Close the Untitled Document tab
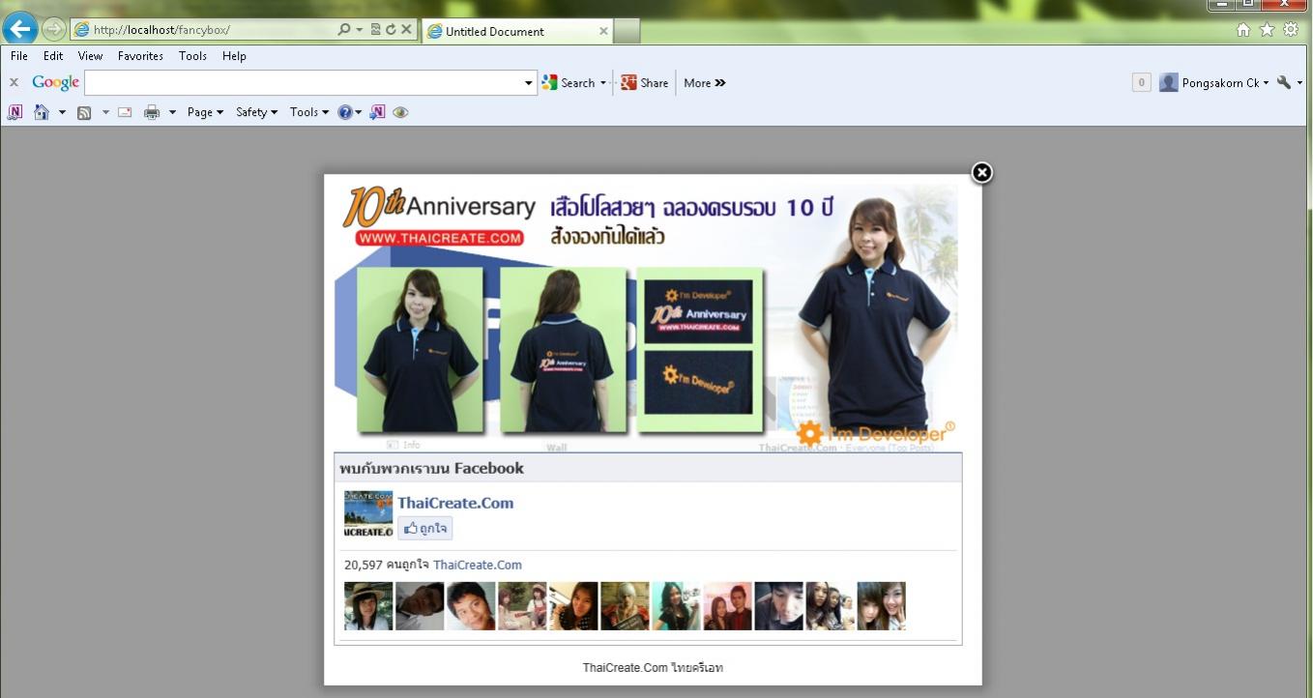 pos(603,31)
